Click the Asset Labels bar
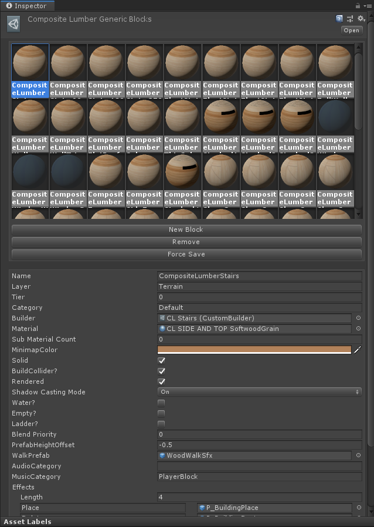Screen dimensions: 374x527 (x=187, y=522)
